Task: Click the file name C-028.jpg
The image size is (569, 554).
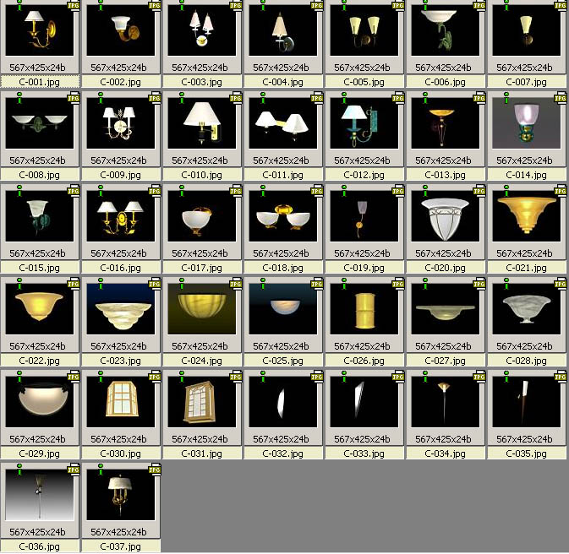Action: tap(526, 361)
